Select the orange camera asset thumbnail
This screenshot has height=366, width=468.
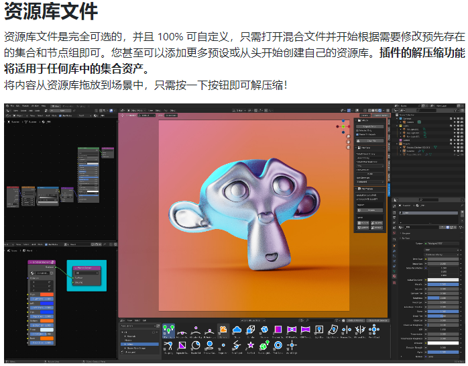tap(223, 329)
